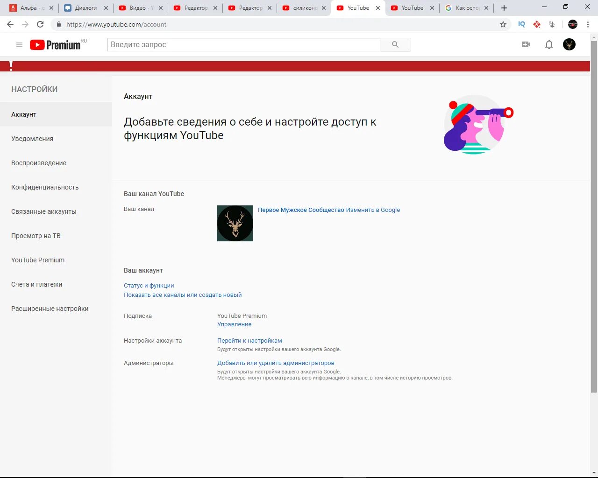The width and height of the screenshot is (598, 478).
Task: Open Счета и платежи settings
Action: [x=56, y=284]
